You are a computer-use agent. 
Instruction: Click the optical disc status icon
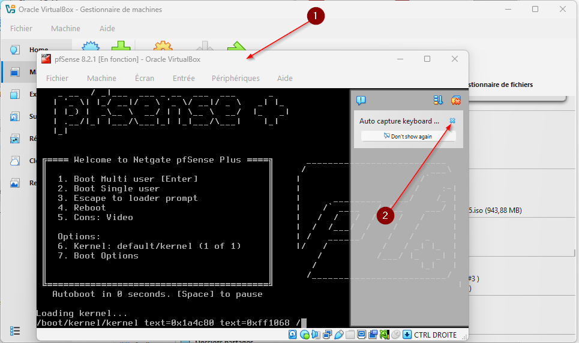point(304,335)
